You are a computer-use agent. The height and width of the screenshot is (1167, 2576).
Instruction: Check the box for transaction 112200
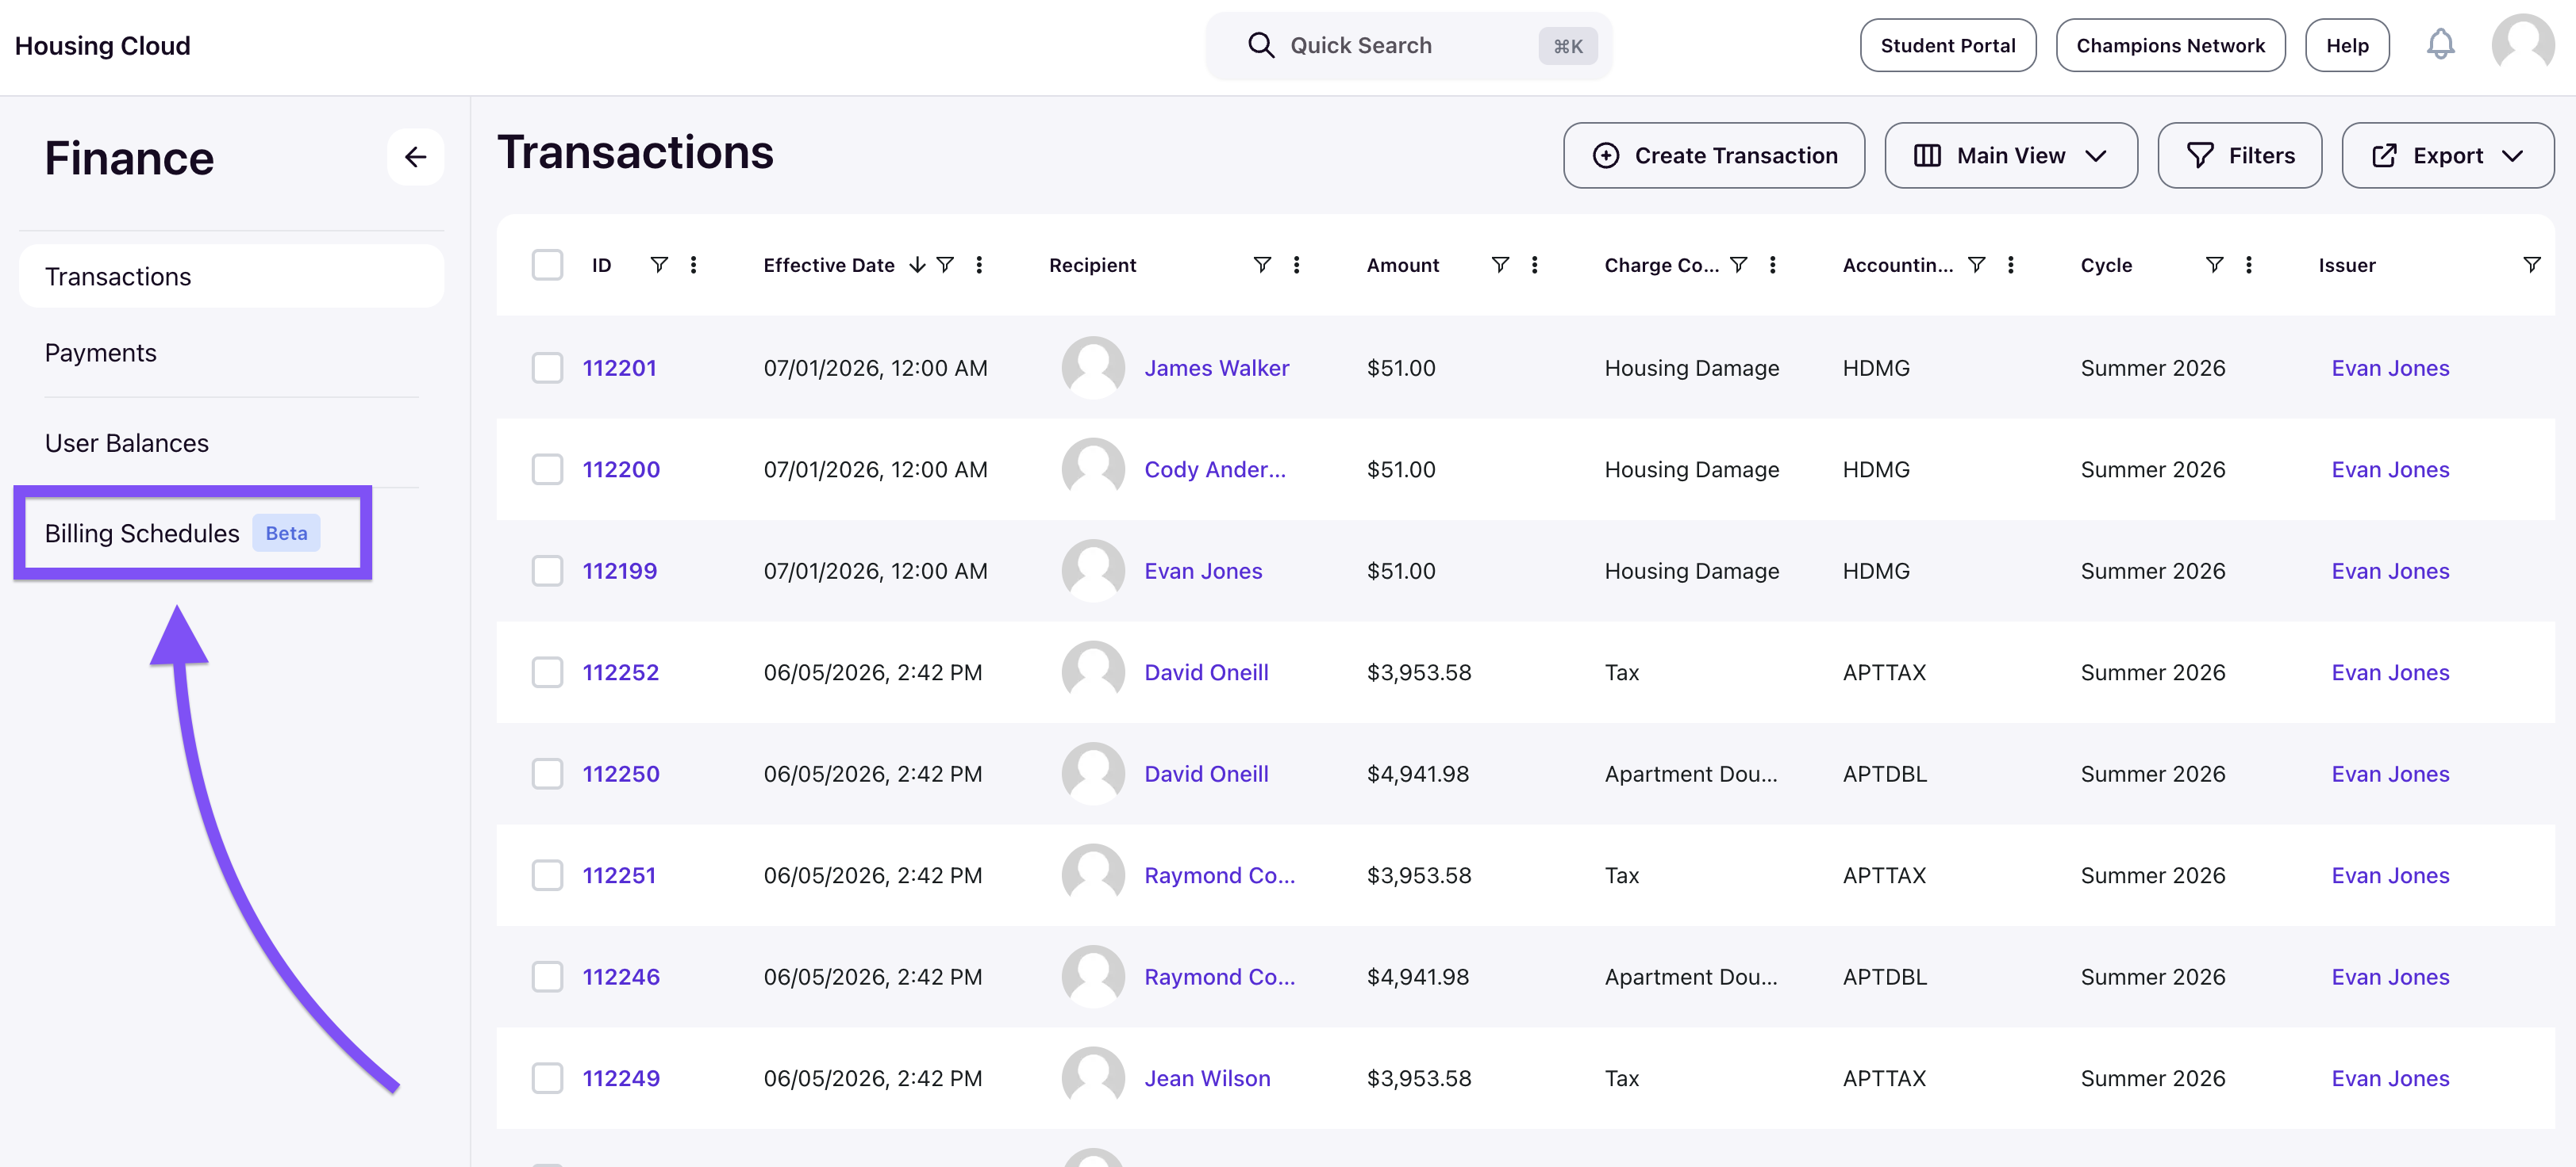[547, 469]
